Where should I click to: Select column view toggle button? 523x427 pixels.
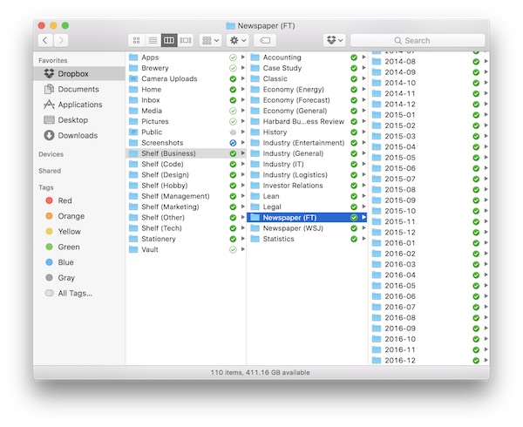coord(169,40)
